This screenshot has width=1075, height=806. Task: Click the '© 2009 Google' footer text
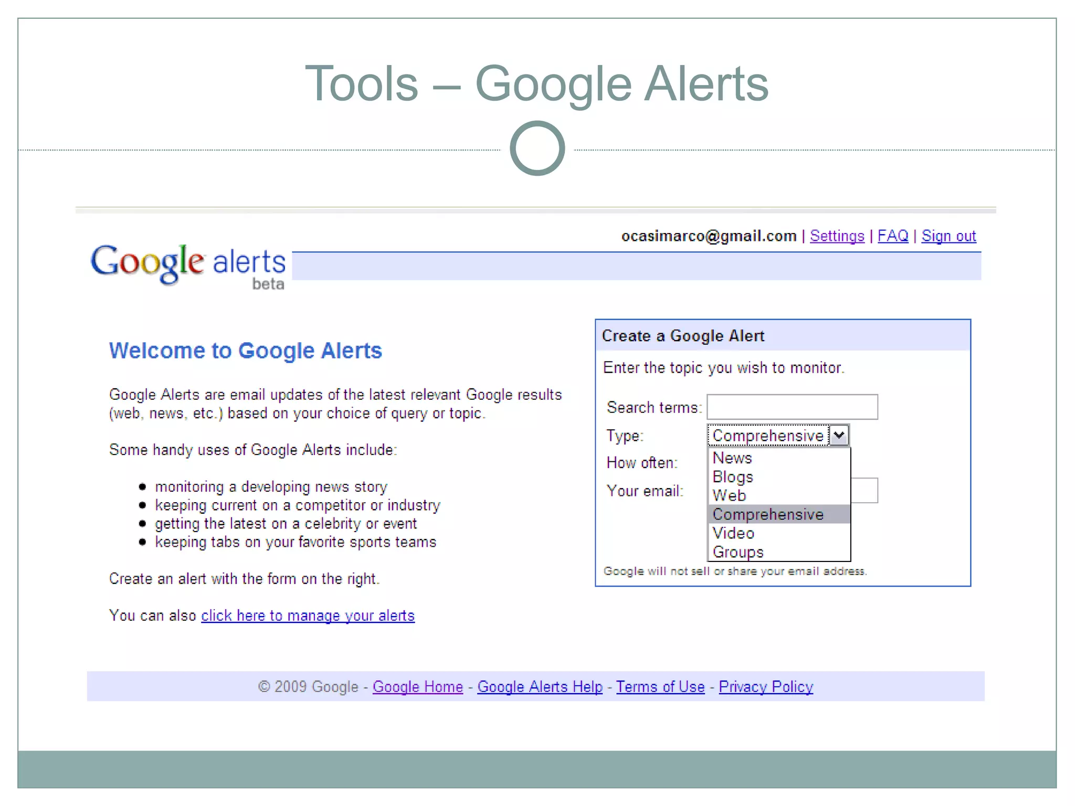[x=308, y=687]
